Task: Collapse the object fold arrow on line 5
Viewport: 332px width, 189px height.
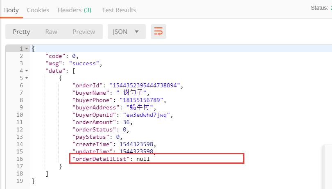Action: point(27,78)
